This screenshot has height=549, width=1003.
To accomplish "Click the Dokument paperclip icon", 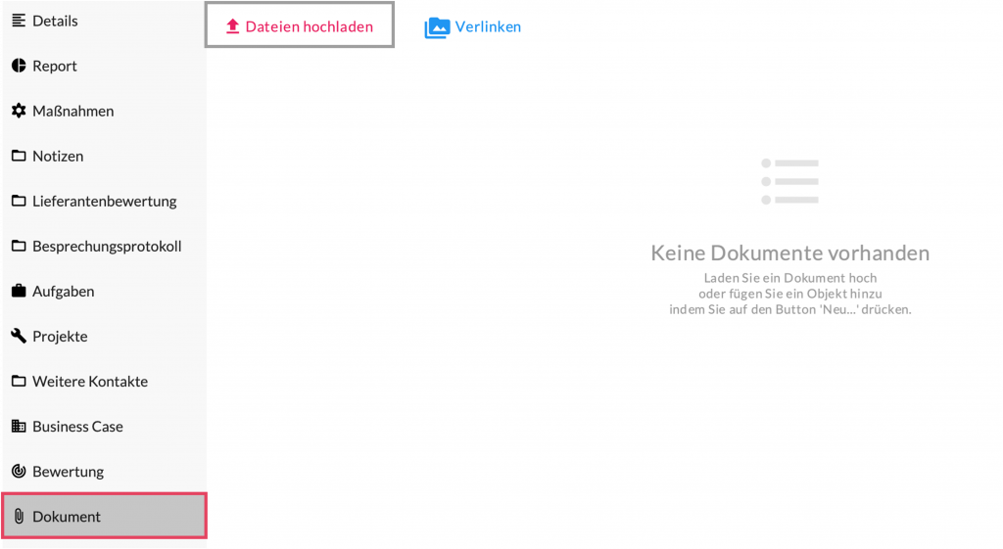I will 19,516.
